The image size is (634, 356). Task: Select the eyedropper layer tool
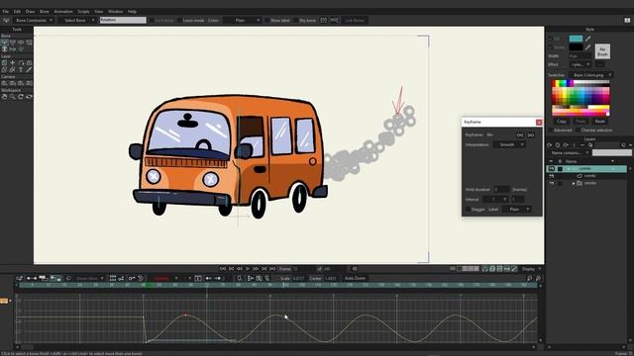point(29,70)
